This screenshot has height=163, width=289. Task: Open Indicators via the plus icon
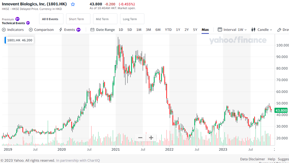point(4,30)
